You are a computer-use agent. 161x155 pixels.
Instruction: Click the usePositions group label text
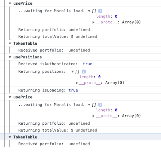point(27,57)
